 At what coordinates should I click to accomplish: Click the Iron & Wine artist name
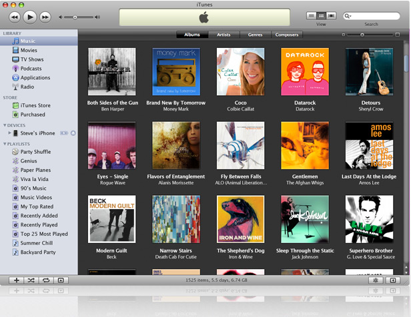pos(241,257)
